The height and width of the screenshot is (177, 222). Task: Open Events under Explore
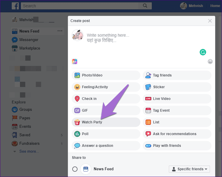point(22,126)
